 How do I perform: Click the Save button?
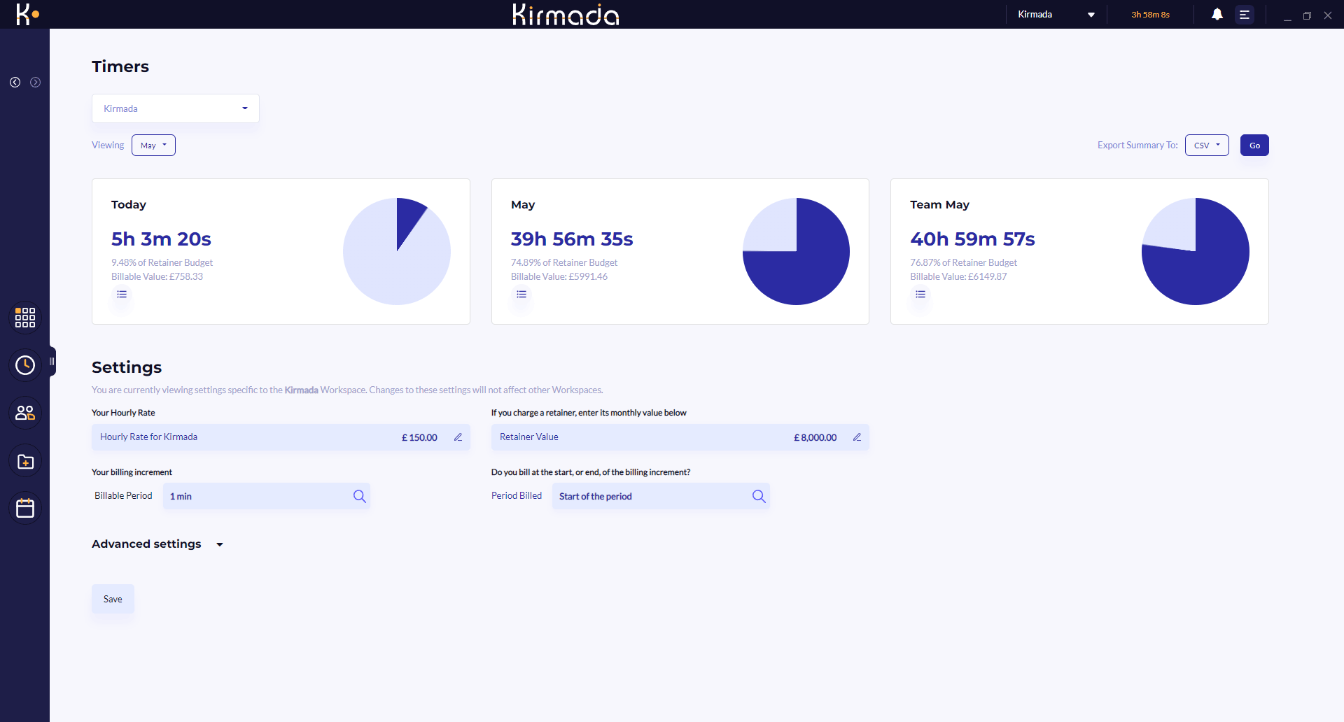(113, 599)
